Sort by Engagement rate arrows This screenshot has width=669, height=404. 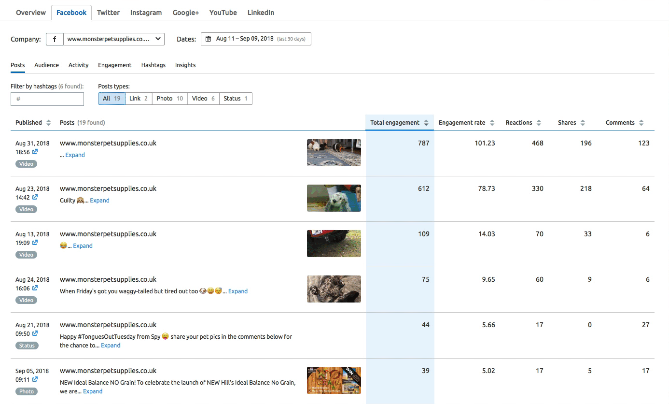click(492, 123)
